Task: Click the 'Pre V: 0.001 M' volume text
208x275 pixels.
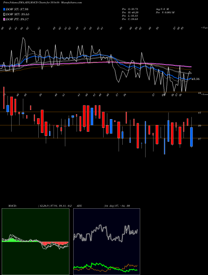Action: (165, 12)
